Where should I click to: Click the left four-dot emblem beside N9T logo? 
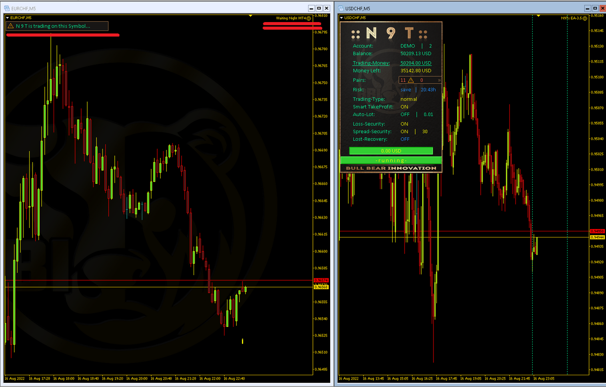click(x=356, y=33)
